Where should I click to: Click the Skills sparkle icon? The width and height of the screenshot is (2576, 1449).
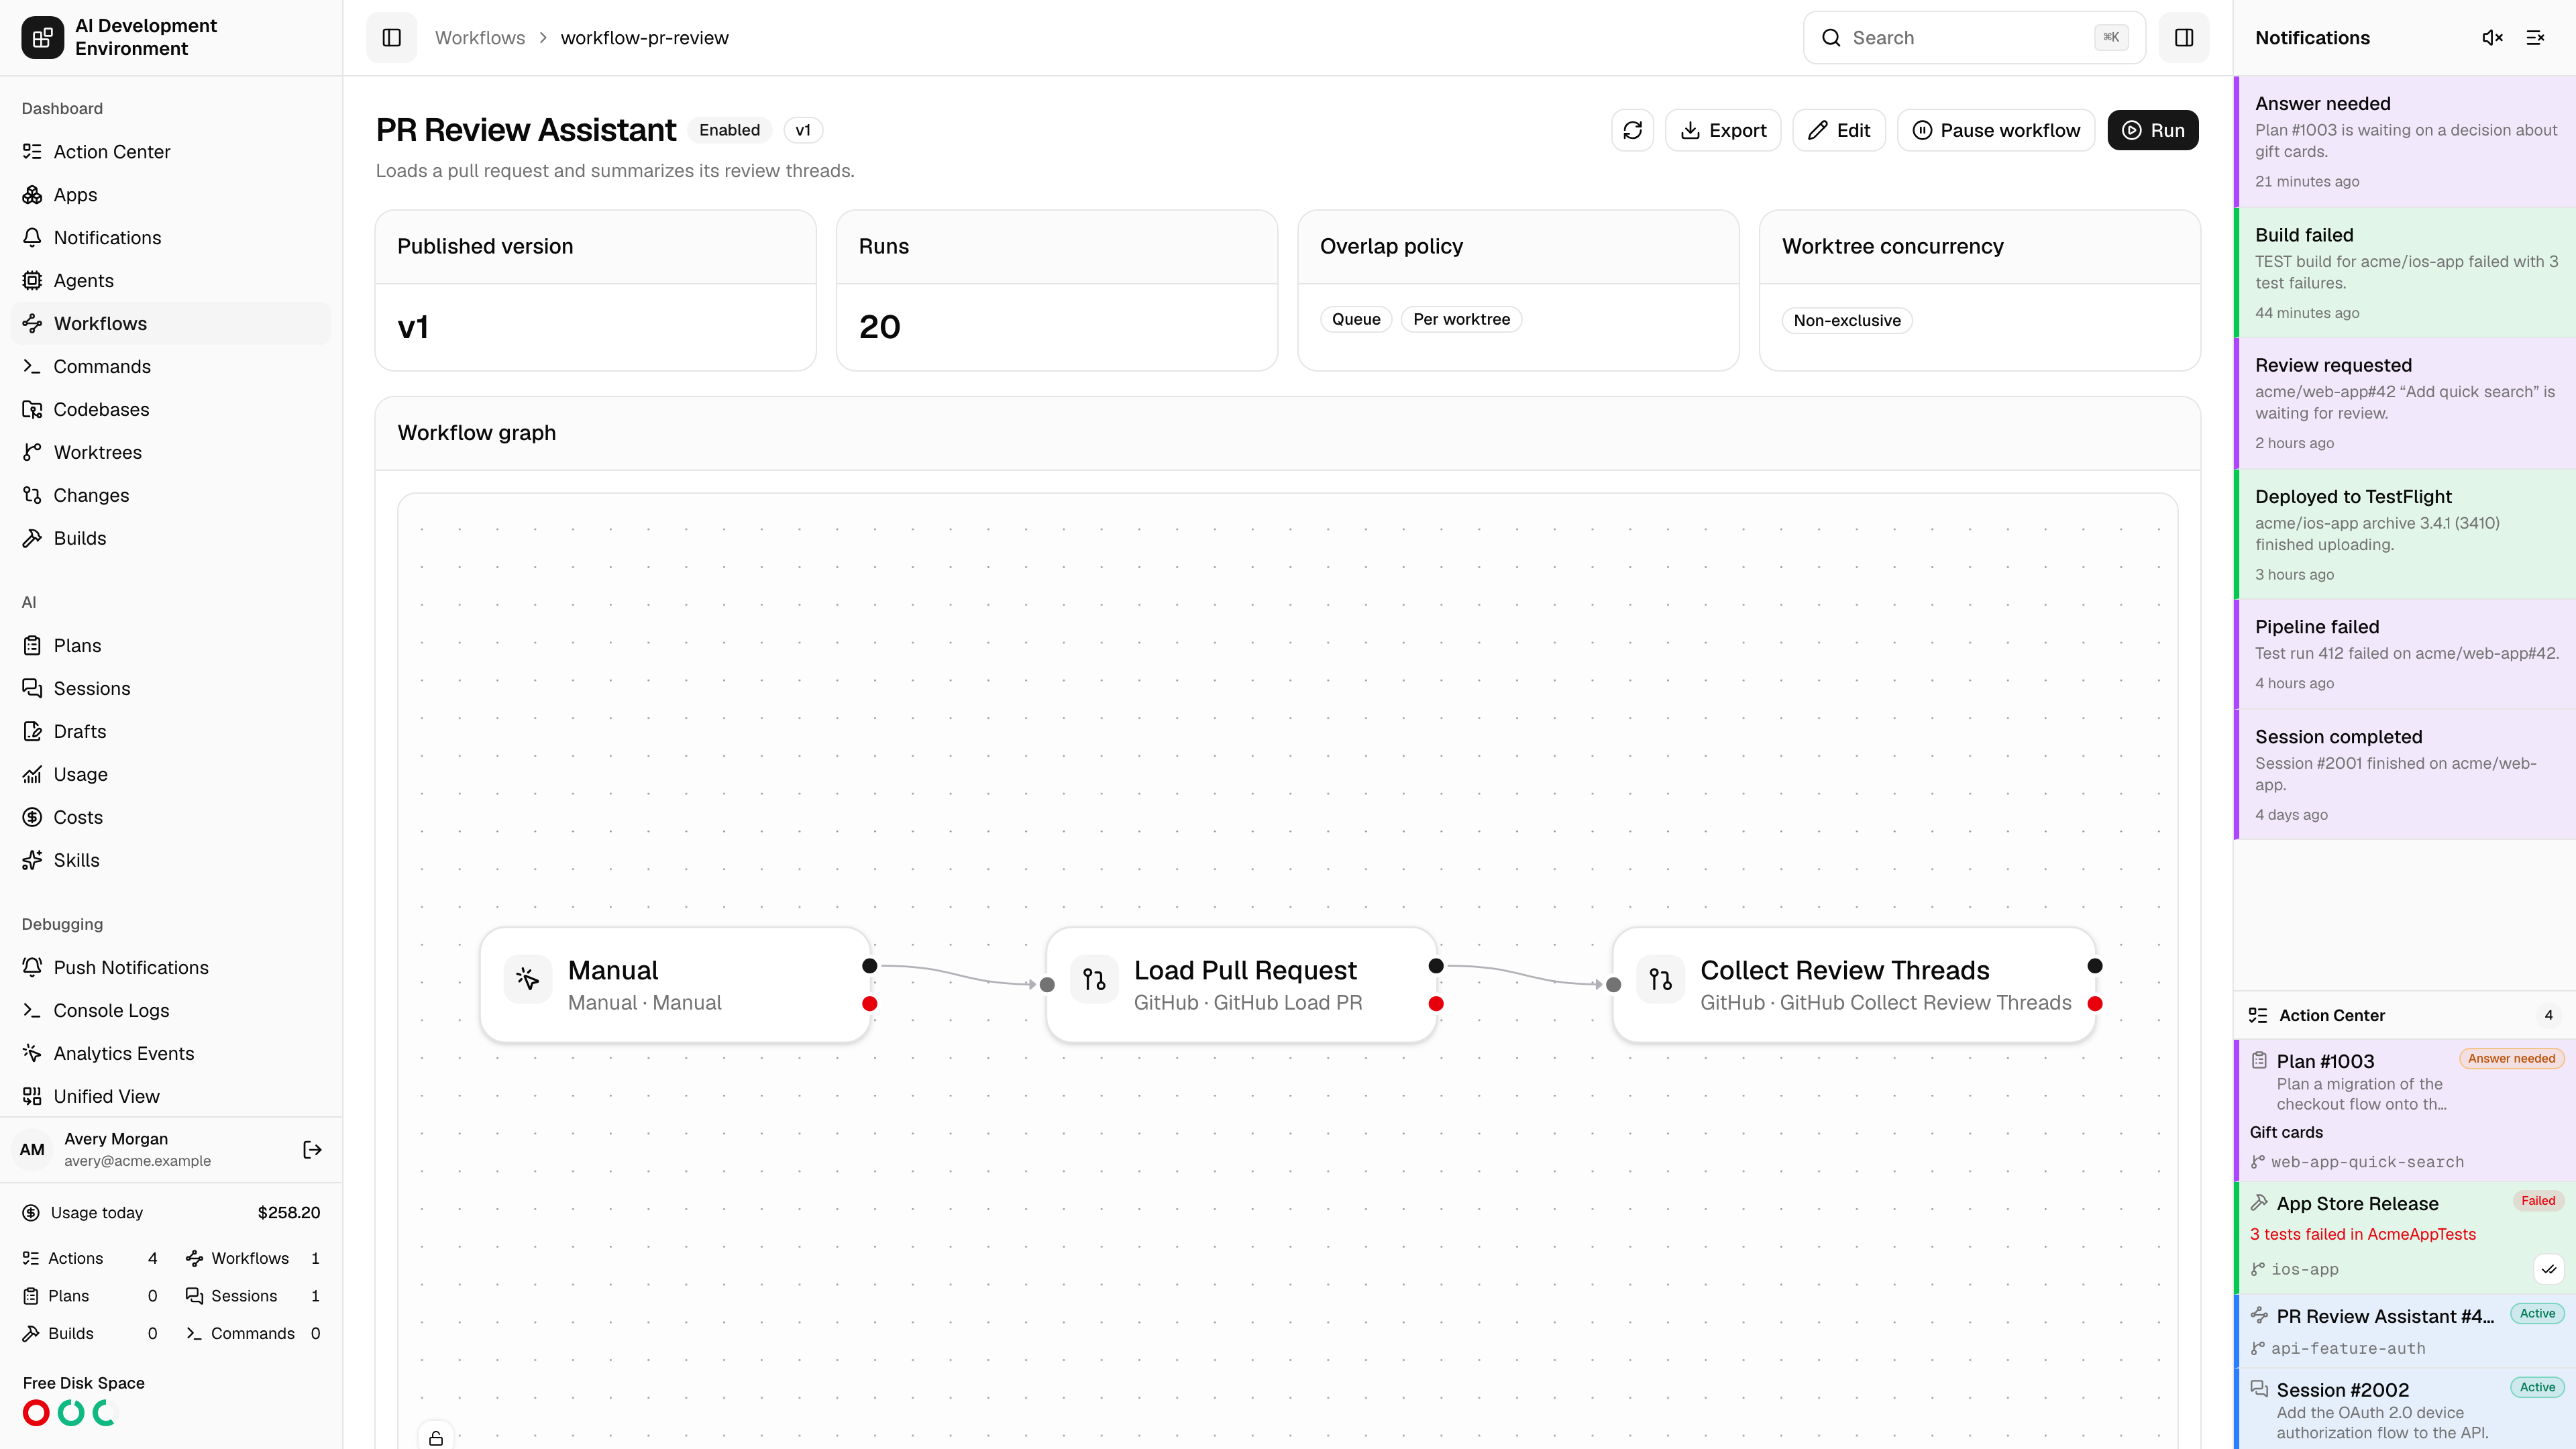[x=32, y=860]
